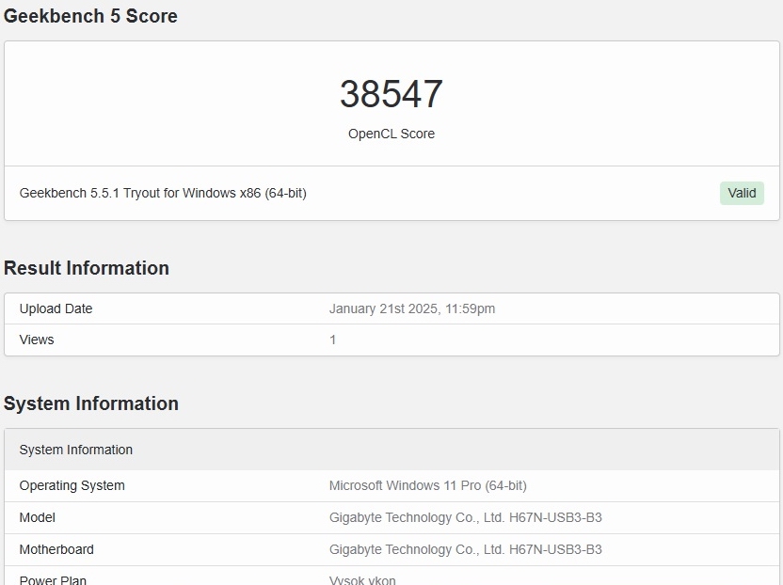
Task: Click the 38547 score number
Action: click(x=391, y=94)
